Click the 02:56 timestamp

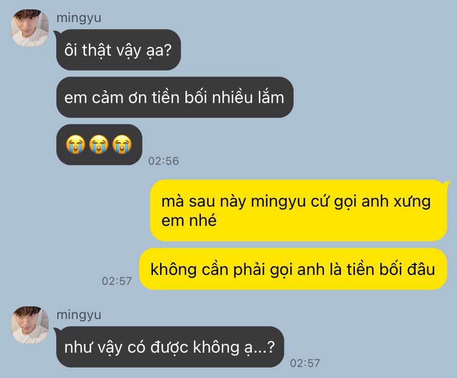[x=163, y=161]
